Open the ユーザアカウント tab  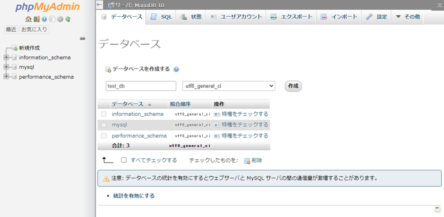[236, 17]
